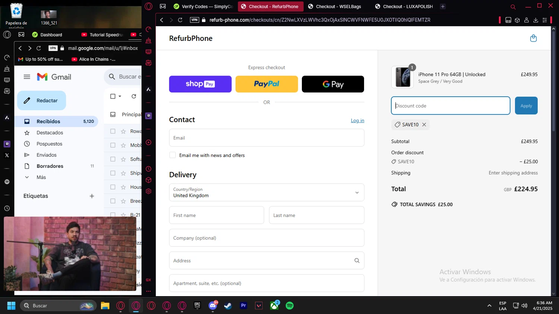Show hidden icons in the system tray

[489, 305]
